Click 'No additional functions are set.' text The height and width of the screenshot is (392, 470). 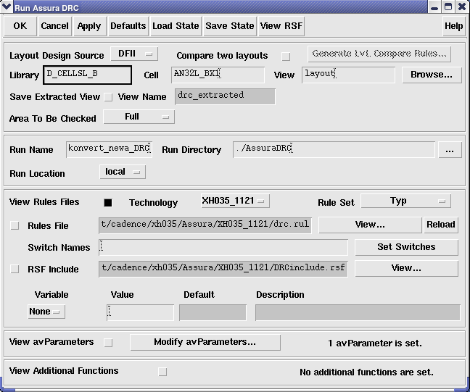click(366, 372)
